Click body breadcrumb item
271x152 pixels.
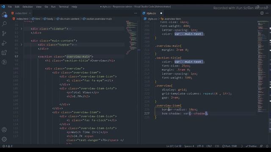[x=50, y=19]
